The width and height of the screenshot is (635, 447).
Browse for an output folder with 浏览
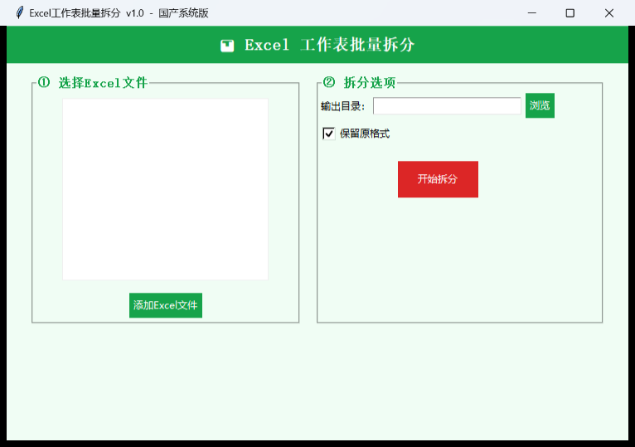[540, 106]
